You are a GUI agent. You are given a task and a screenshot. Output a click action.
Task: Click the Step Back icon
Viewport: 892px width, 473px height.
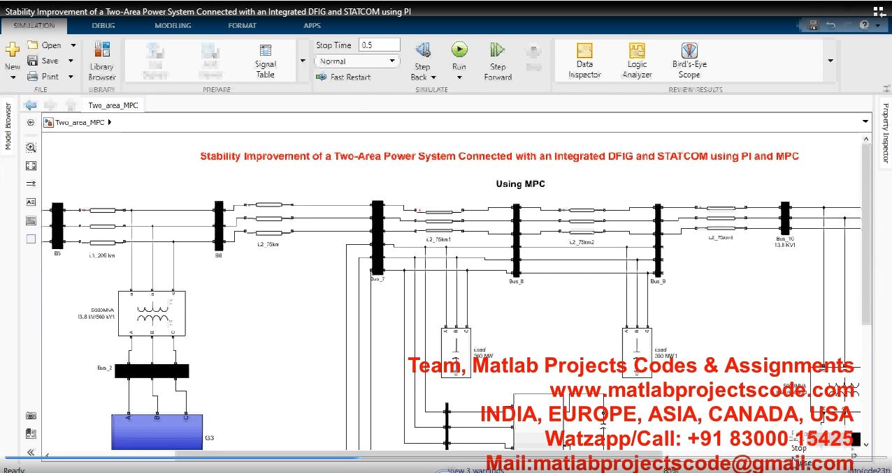[422, 50]
